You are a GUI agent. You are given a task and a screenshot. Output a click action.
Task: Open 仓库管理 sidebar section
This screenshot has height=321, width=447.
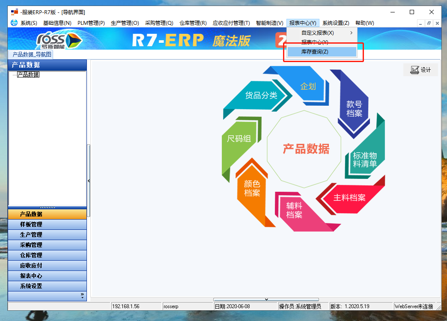(x=48, y=255)
